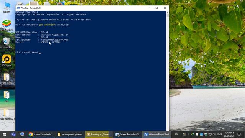Open the Recycle Bin desktop icon
Screen dimensions: 245x138
click(x=7, y=43)
